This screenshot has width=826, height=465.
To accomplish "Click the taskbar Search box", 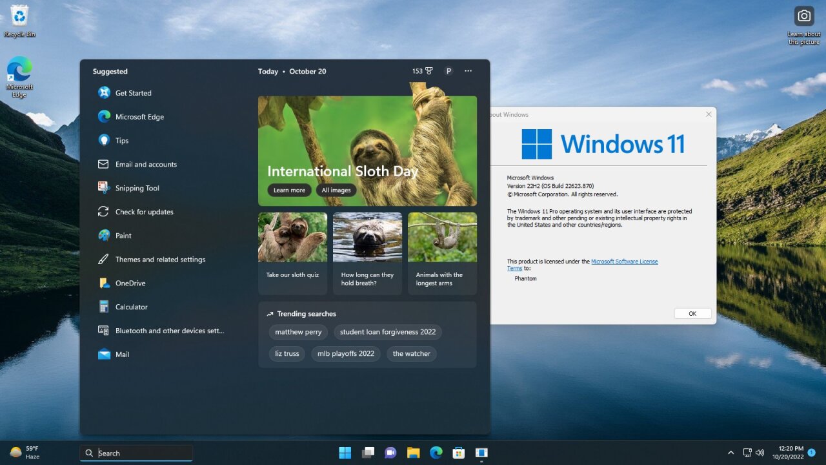I will pos(136,453).
